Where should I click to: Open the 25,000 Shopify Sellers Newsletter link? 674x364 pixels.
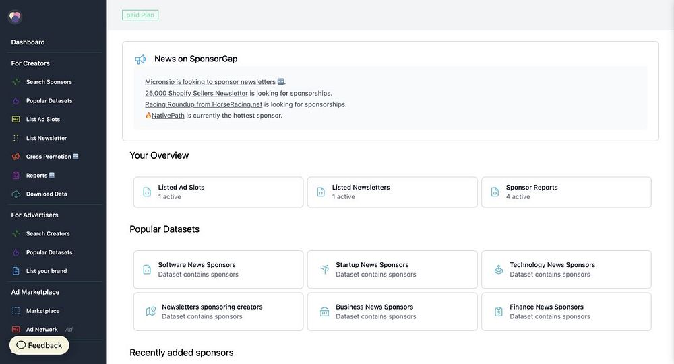coord(196,94)
